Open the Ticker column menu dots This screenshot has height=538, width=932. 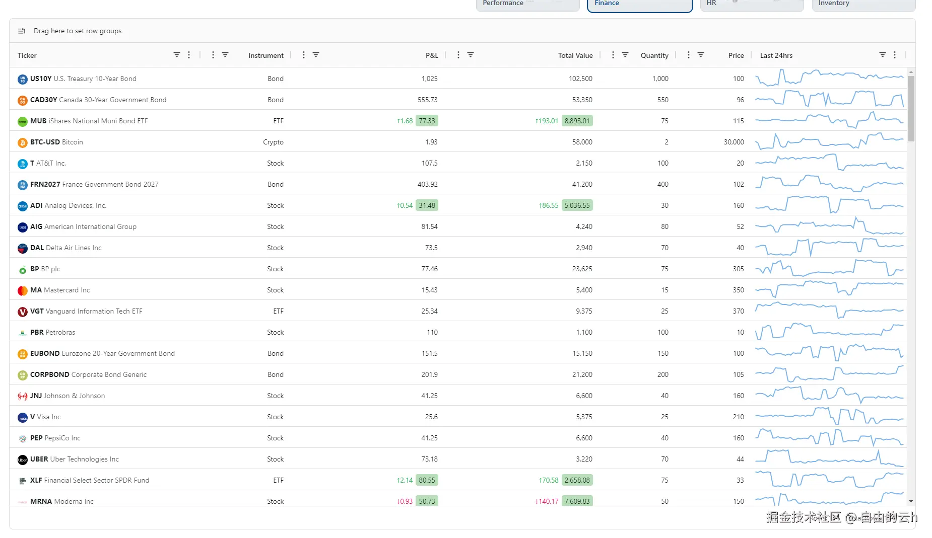(189, 55)
